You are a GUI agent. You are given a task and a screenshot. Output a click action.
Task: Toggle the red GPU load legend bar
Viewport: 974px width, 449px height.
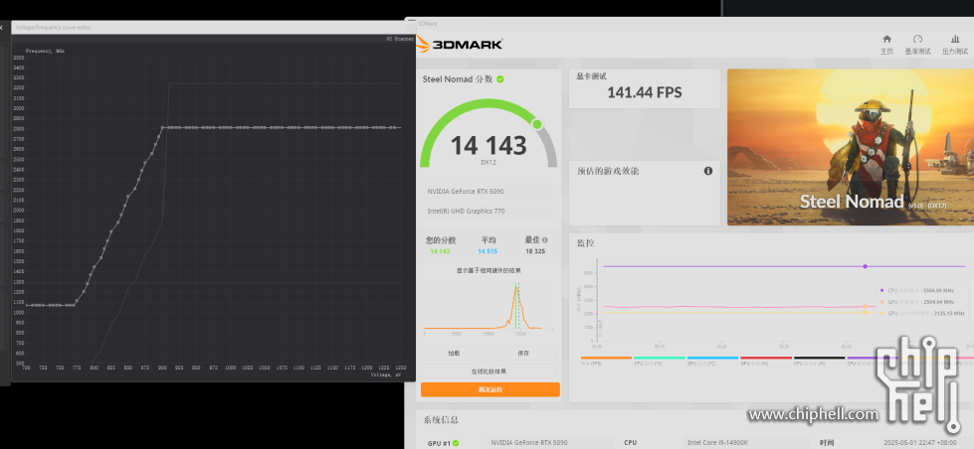point(766,358)
